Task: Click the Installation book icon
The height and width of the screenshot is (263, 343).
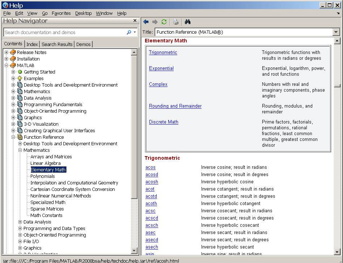Action: point(13,59)
